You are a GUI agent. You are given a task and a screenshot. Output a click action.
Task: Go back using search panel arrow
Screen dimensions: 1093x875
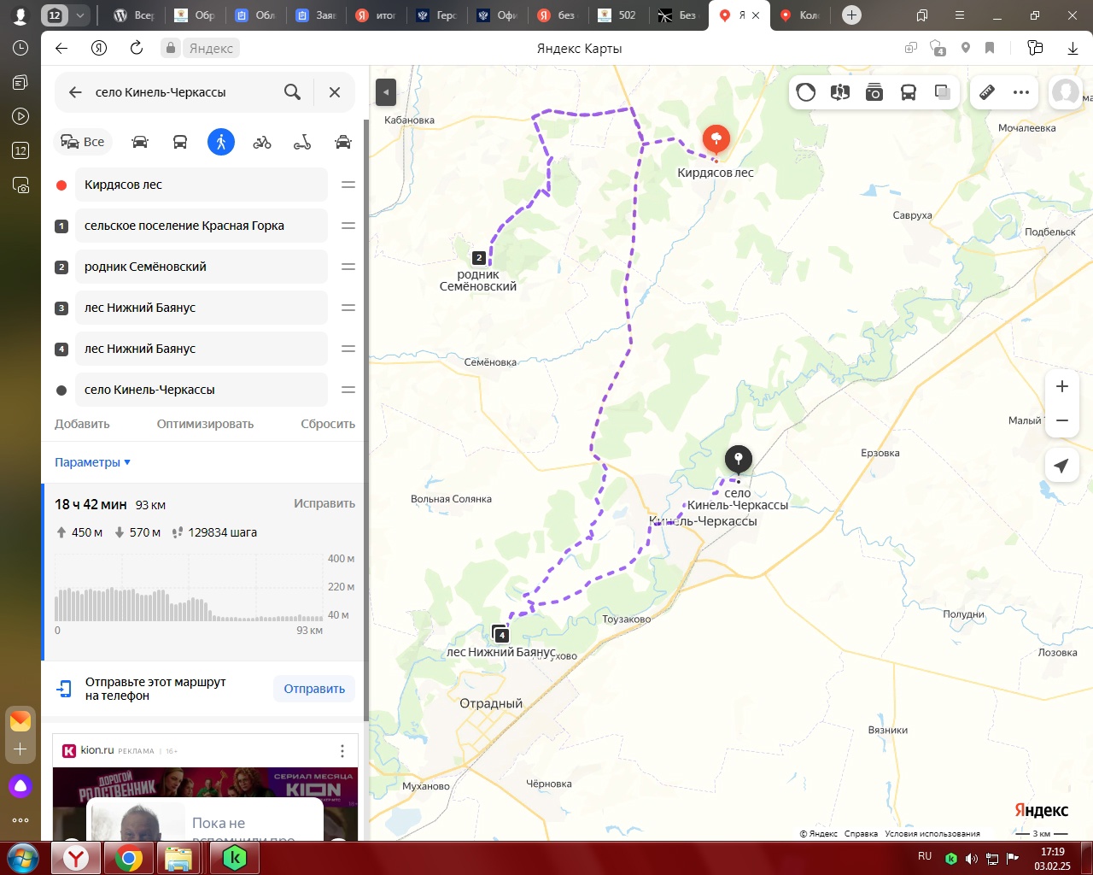75,92
